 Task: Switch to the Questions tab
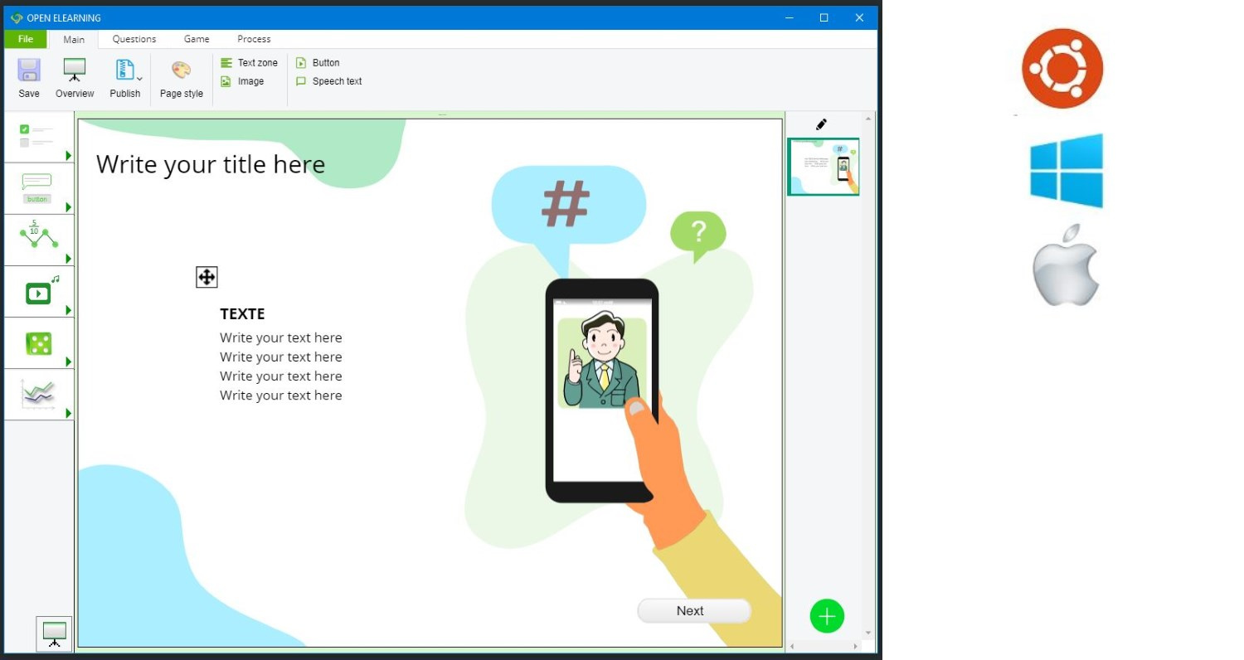point(134,39)
